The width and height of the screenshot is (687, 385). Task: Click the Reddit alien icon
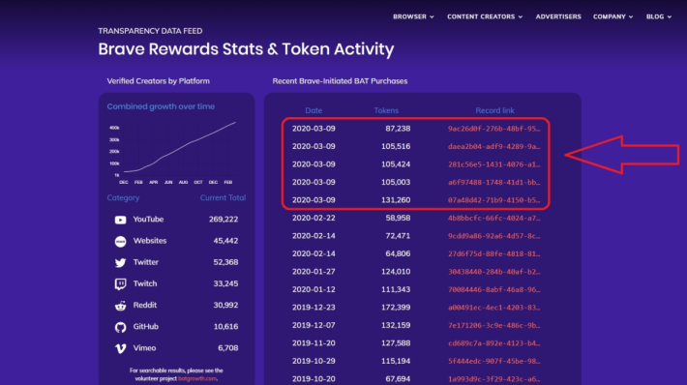pyautogui.click(x=121, y=306)
